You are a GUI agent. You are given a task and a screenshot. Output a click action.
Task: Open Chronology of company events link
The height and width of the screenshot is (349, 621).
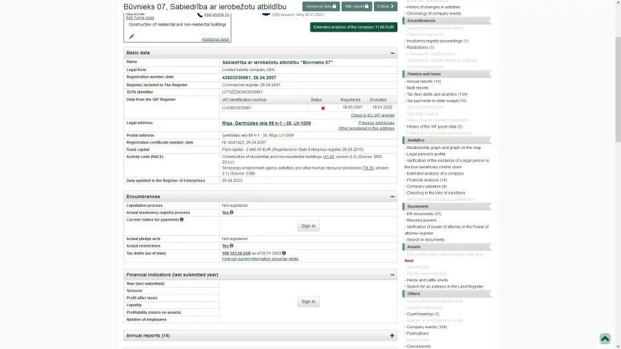pyautogui.click(x=434, y=14)
